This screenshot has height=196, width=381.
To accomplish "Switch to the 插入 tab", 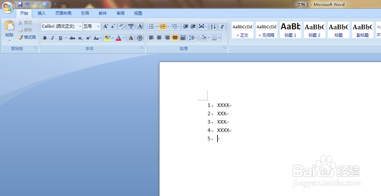I will (42, 13).
